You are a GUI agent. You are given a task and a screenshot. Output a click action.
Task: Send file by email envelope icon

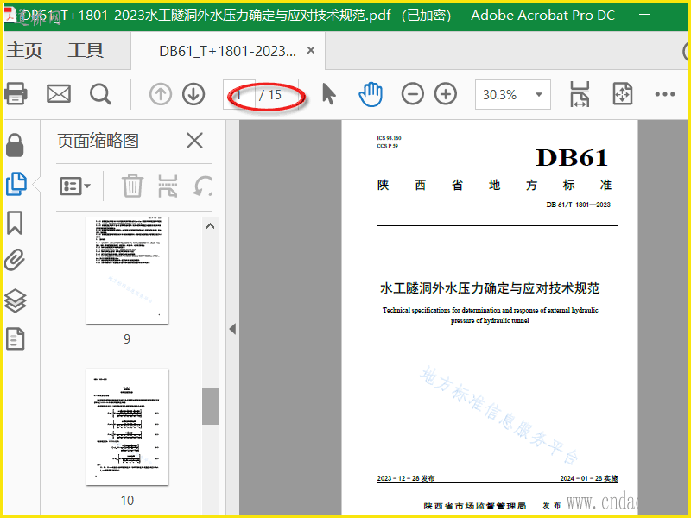[59, 94]
